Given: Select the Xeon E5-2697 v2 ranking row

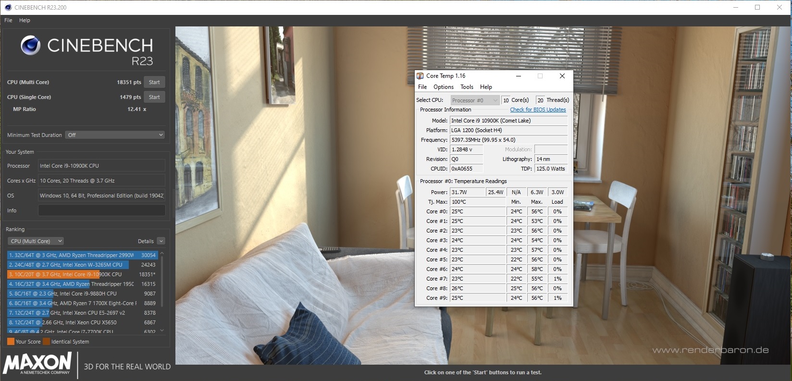Looking at the screenshot, I should pyautogui.click(x=82, y=313).
